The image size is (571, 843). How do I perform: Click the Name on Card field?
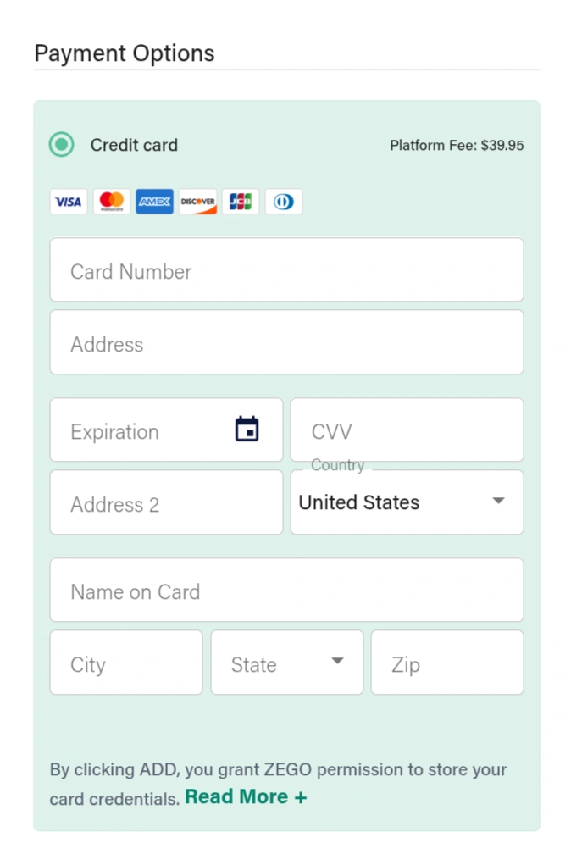(286, 591)
